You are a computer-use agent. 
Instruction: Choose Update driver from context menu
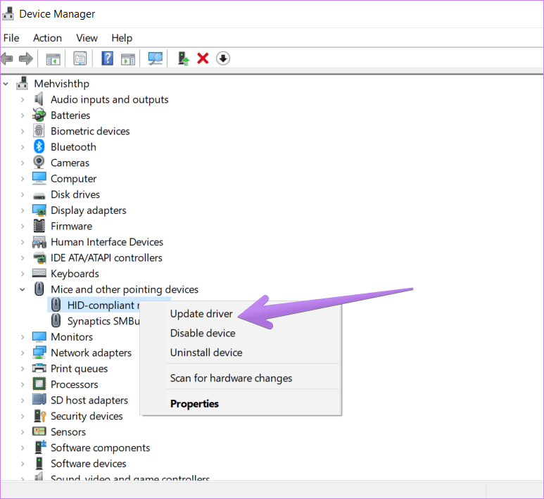point(201,314)
